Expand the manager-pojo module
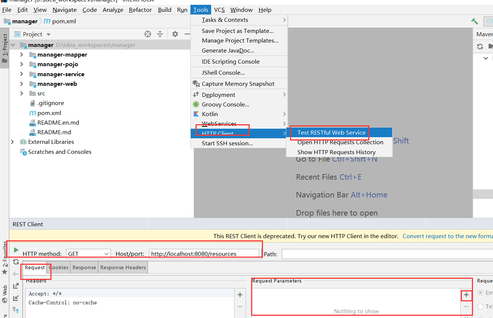This screenshot has height=318, width=493. (x=21, y=64)
